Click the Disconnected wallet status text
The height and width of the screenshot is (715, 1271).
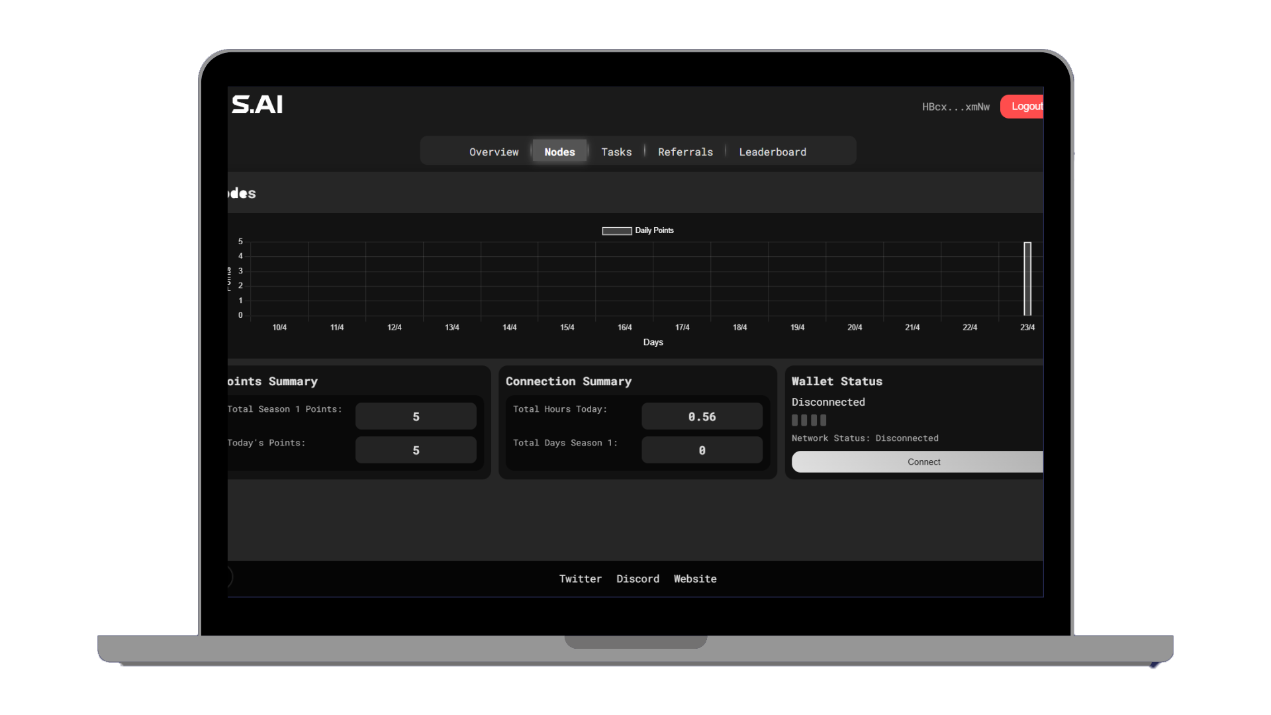coord(828,402)
